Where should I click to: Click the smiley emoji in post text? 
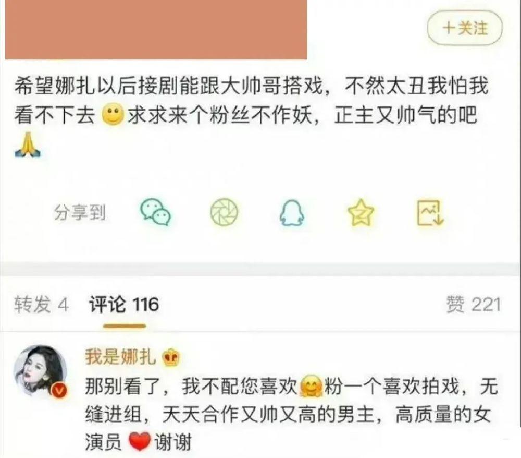114,115
